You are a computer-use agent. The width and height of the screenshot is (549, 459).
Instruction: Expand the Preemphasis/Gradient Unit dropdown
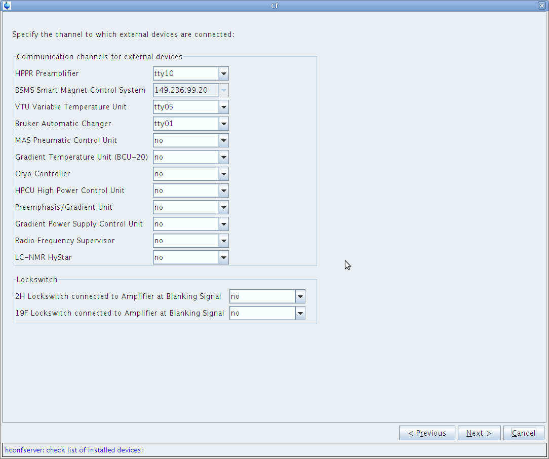tap(224, 207)
